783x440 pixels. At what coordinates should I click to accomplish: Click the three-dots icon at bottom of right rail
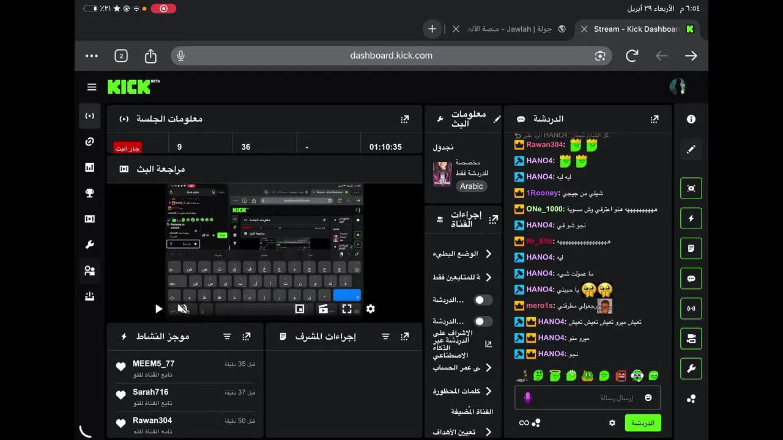691,398
